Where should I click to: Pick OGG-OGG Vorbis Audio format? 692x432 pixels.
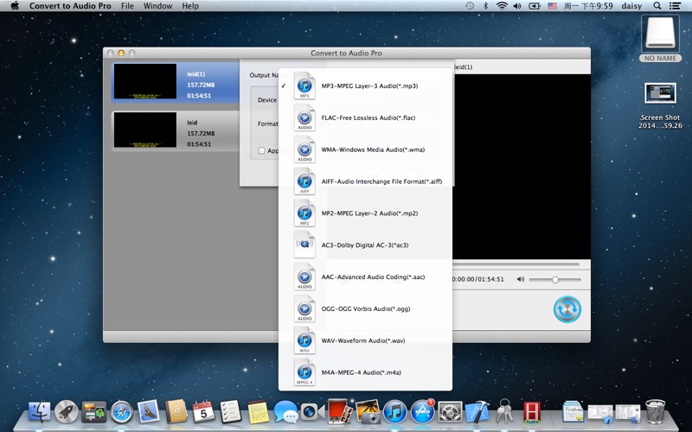[365, 308]
